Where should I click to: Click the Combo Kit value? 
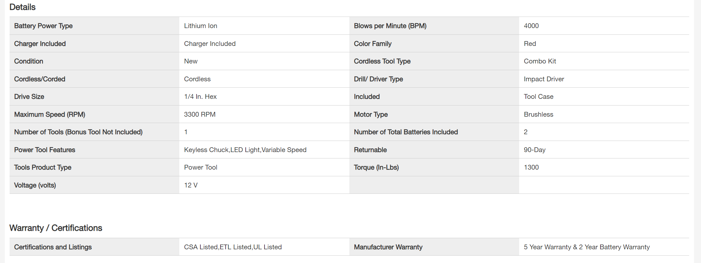point(540,61)
